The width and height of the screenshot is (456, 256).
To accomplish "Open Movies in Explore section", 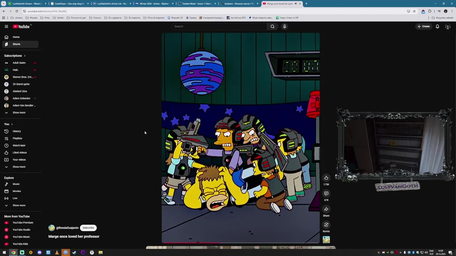I will [x=20, y=191].
